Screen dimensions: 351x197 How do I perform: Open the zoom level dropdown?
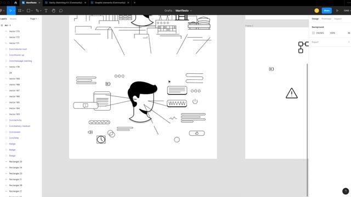[x=347, y=10]
